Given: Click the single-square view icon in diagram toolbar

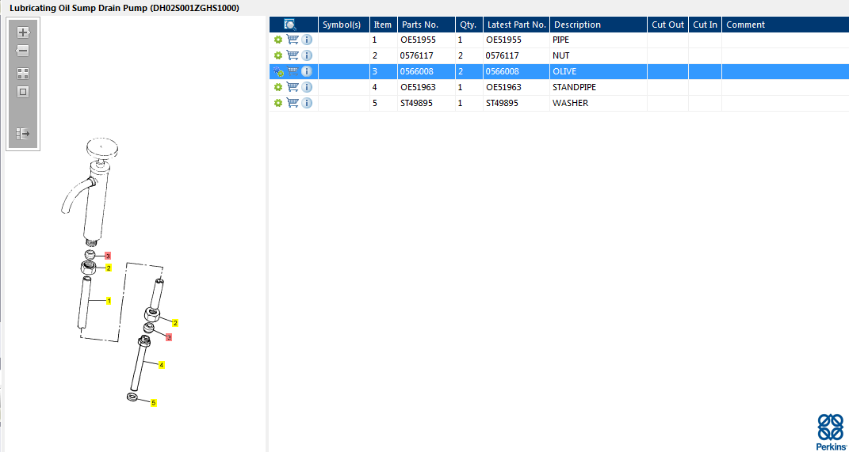Looking at the screenshot, I should pyautogui.click(x=23, y=92).
